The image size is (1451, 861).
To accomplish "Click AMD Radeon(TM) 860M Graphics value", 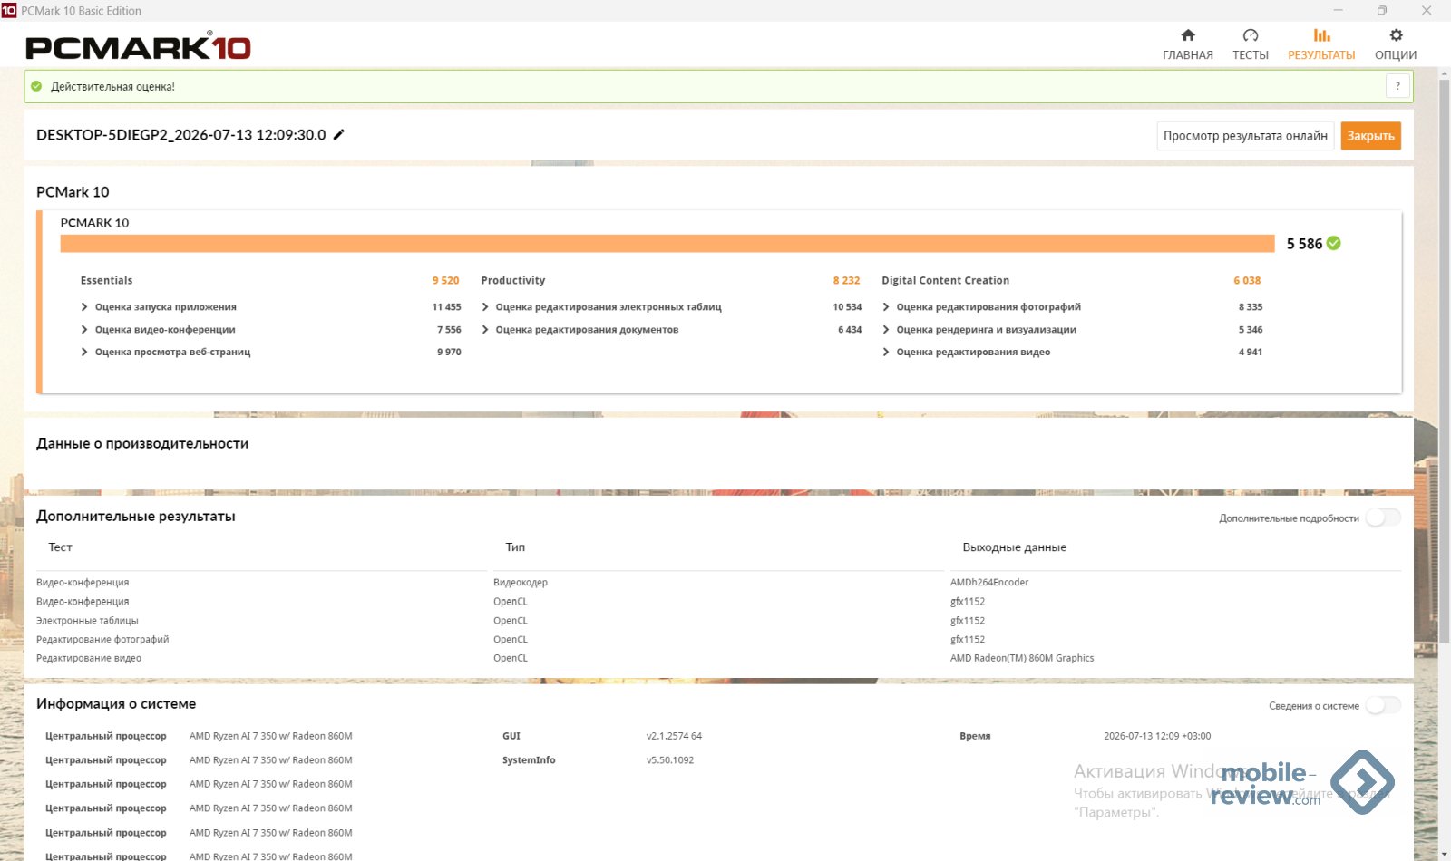I will (1022, 659).
